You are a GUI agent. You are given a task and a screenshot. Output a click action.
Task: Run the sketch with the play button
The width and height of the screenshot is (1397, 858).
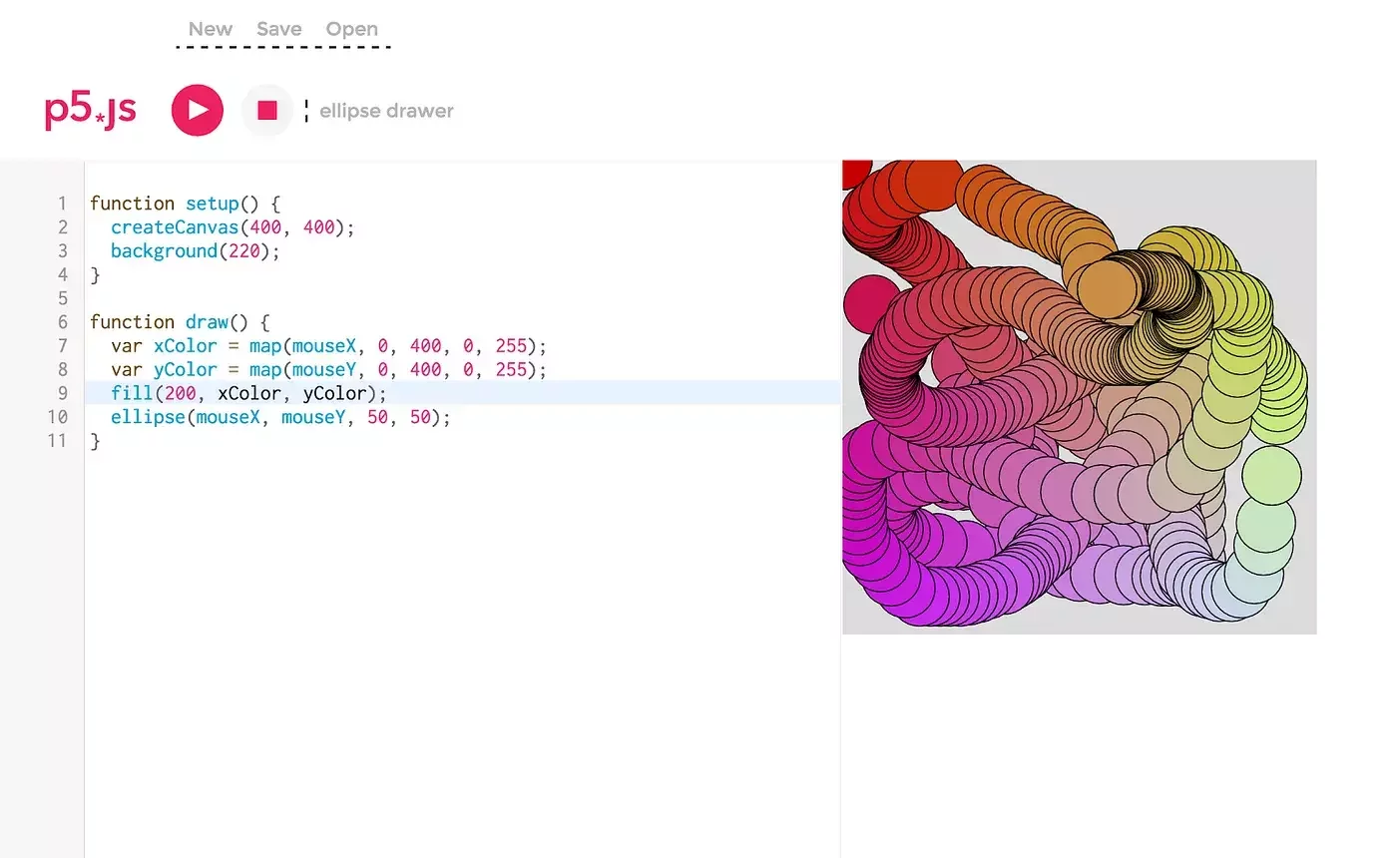tap(198, 110)
